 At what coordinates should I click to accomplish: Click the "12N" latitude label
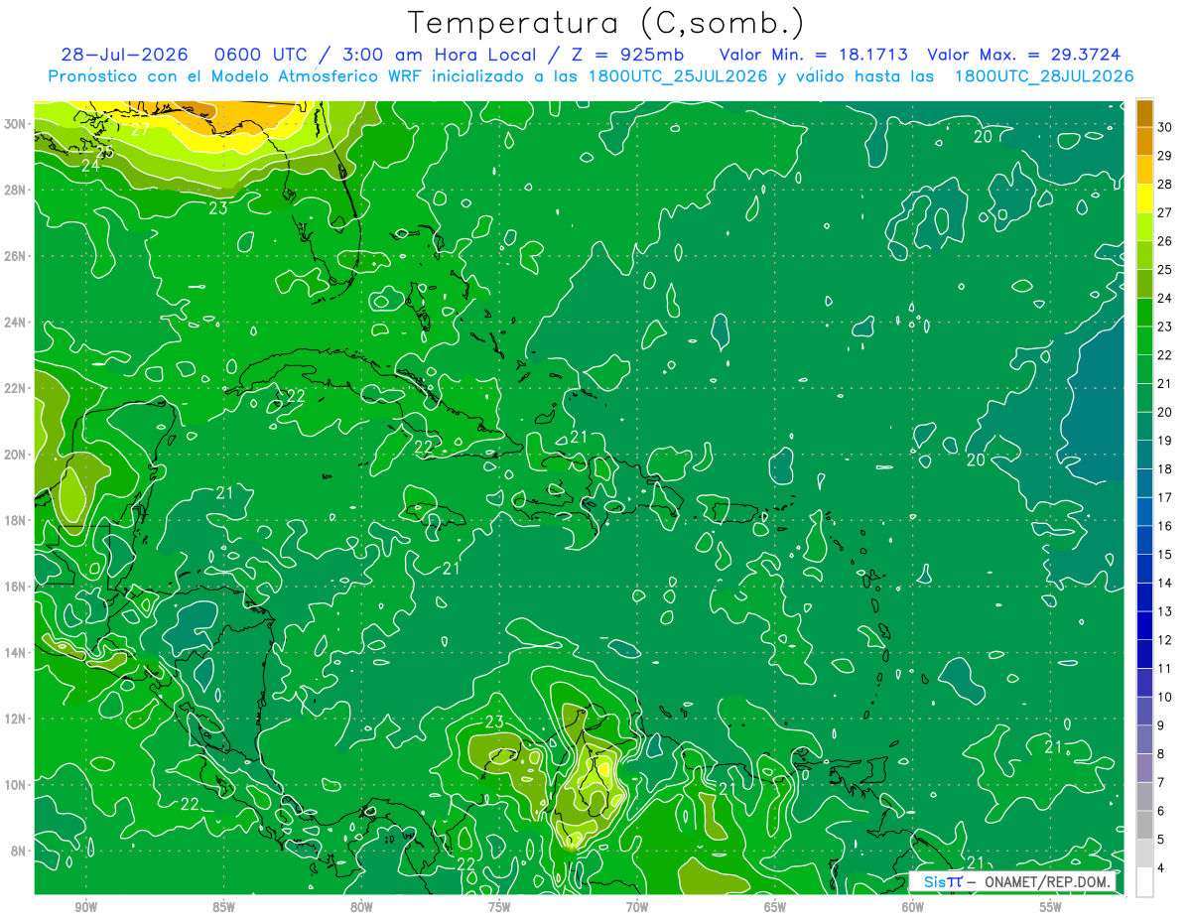point(16,719)
